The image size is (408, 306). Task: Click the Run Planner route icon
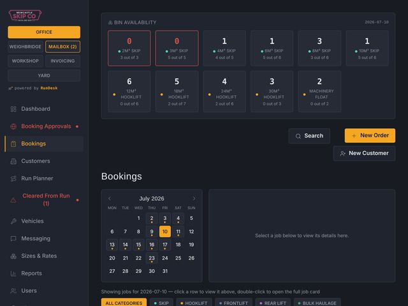point(13,178)
